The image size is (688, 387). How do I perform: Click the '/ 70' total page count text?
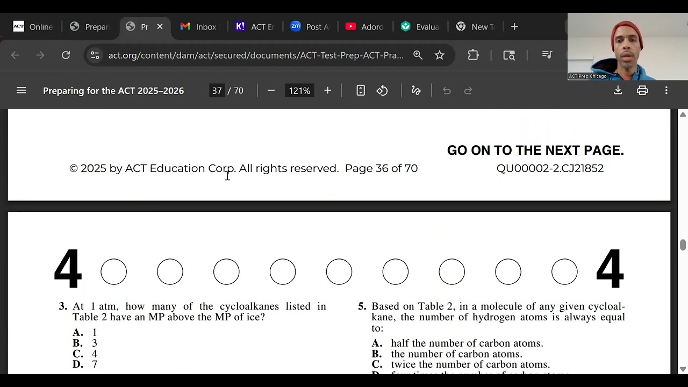click(x=236, y=91)
